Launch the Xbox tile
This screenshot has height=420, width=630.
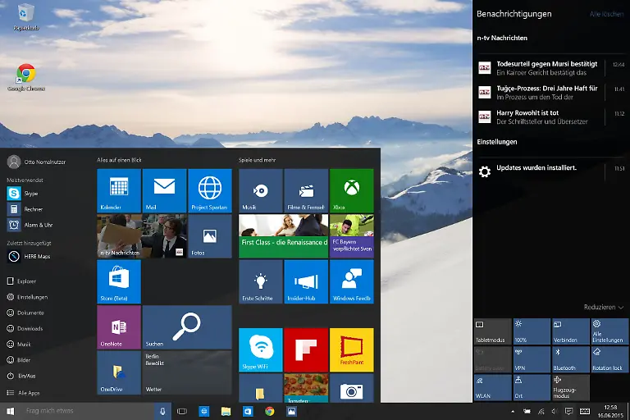pos(351,190)
